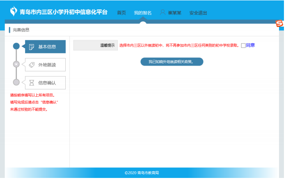Click the hourglass icon in 信息确认 step
286x180 pixels.
[32, 83]
